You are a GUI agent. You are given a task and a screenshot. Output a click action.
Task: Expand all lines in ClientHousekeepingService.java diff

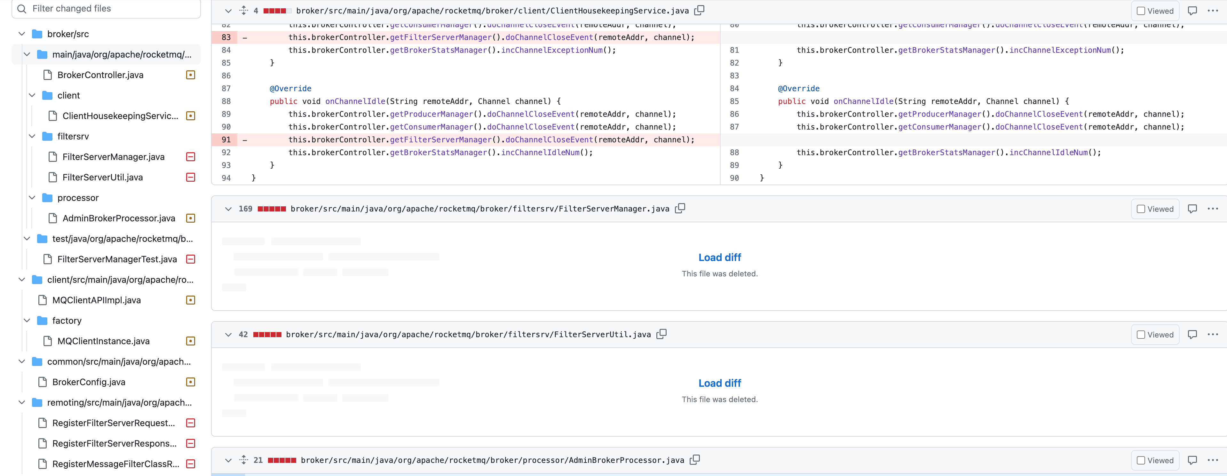[x=244, y=10]
